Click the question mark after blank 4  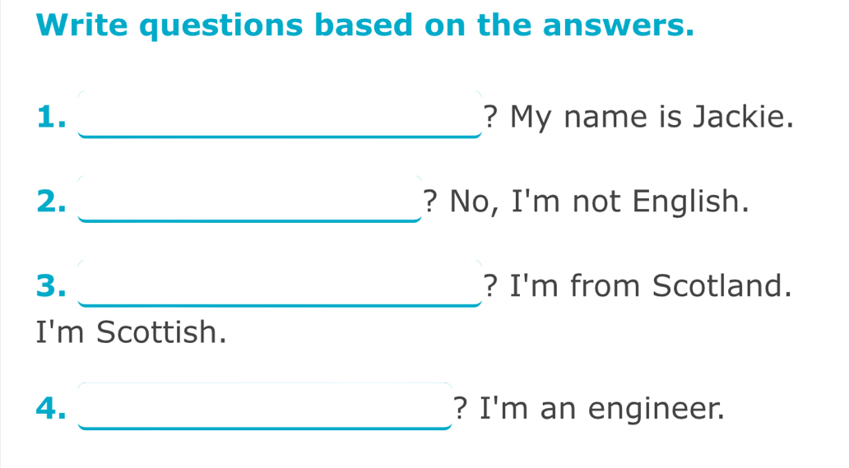coord(461,407)
